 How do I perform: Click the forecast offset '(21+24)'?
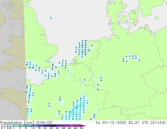tap(158, 123)
